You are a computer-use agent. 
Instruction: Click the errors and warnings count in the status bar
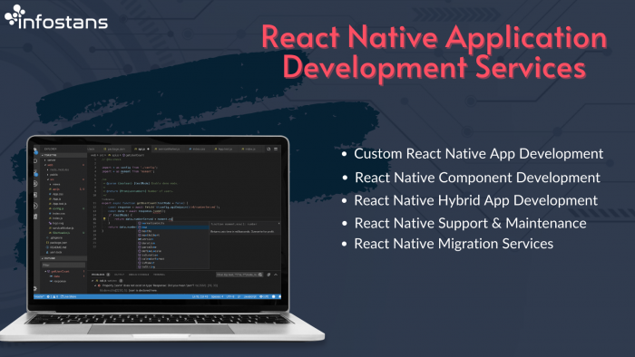pos(53,296)
